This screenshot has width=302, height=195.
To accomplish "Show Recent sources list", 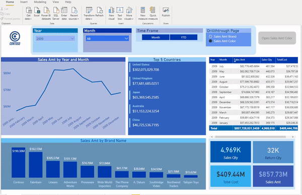I will click(74, 14).
